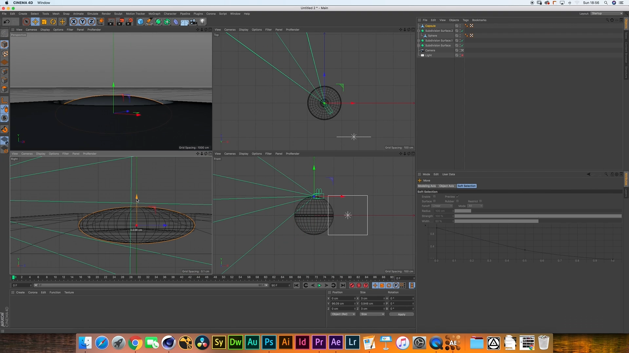Open the Cube primitive object icon
The width and height of the screenshot is (629, 353).
click(140, 22)
